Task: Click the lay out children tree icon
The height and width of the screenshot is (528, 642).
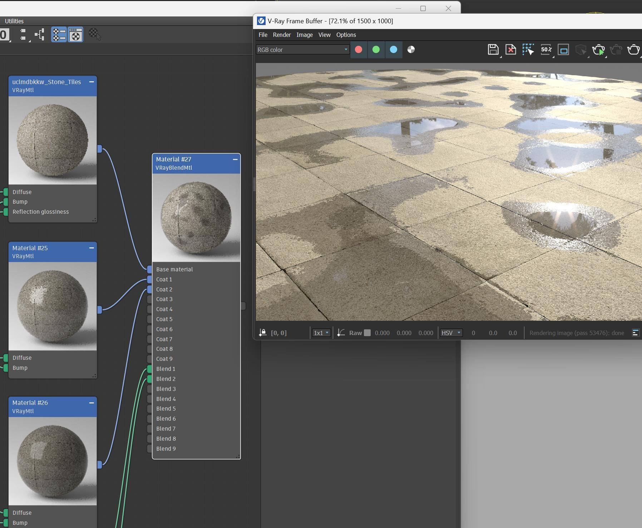Action: coord(39,35)
